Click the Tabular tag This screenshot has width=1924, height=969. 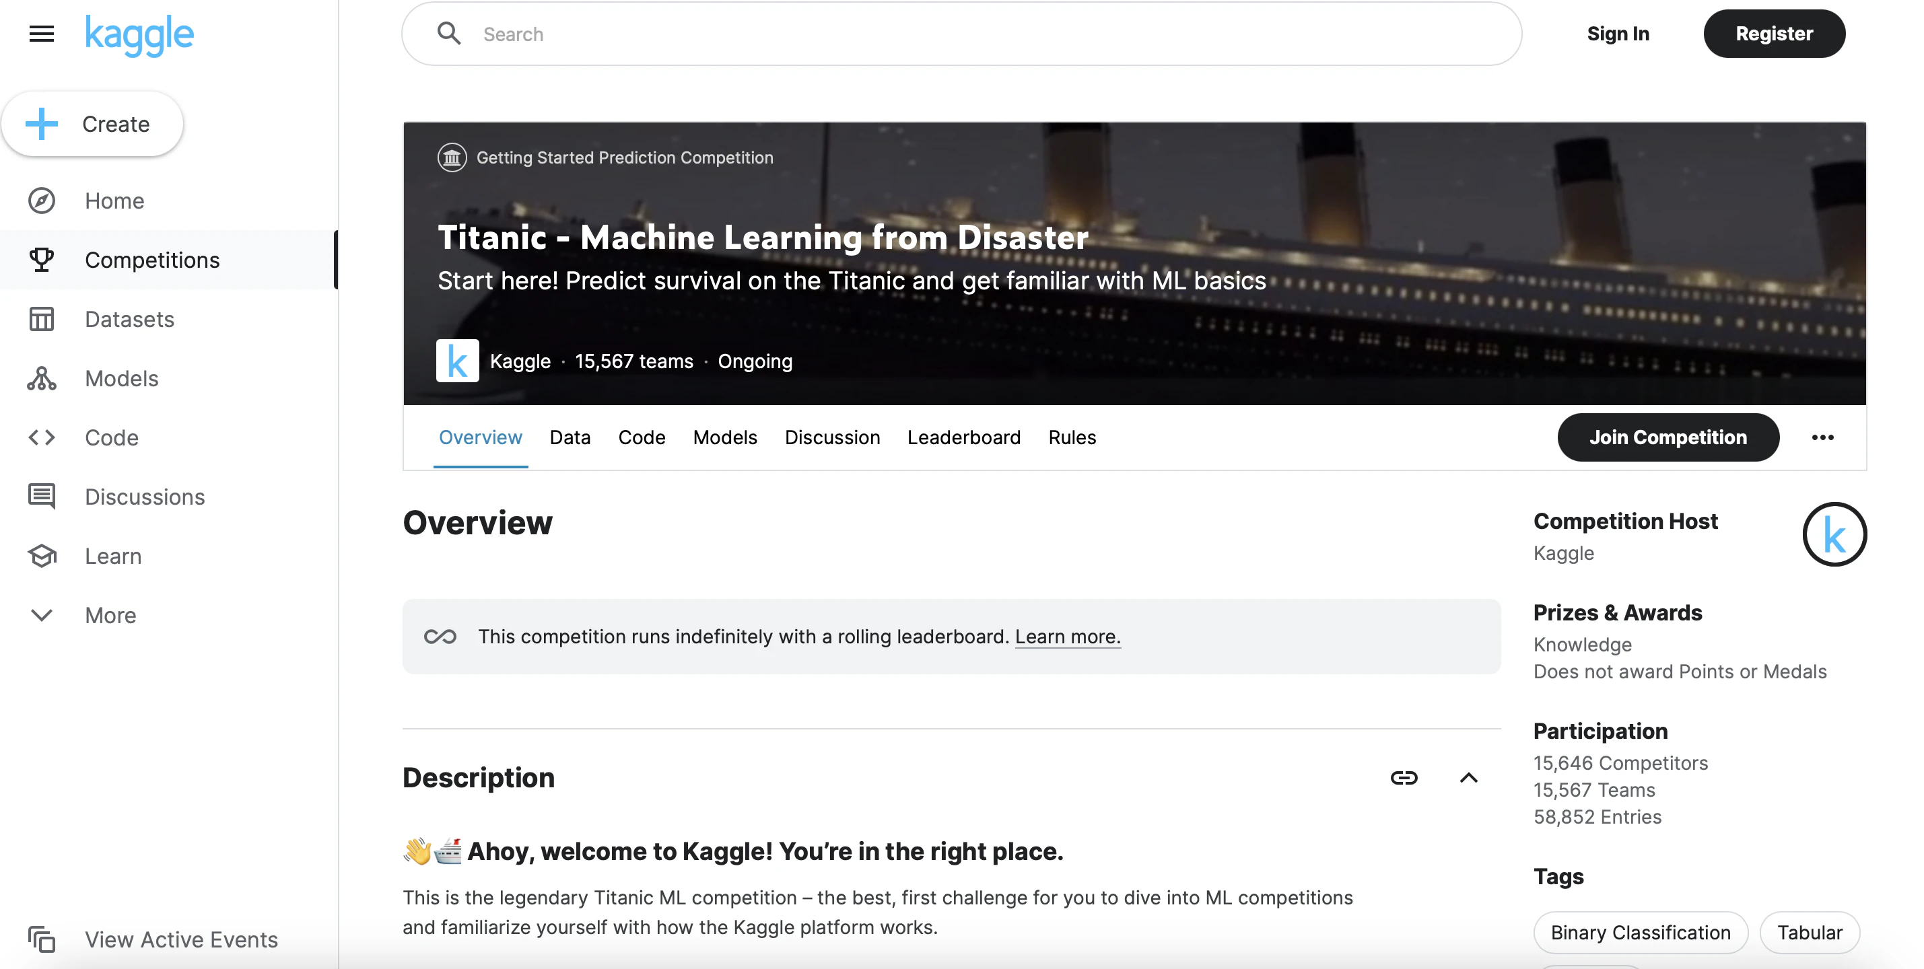(1809, 933)
